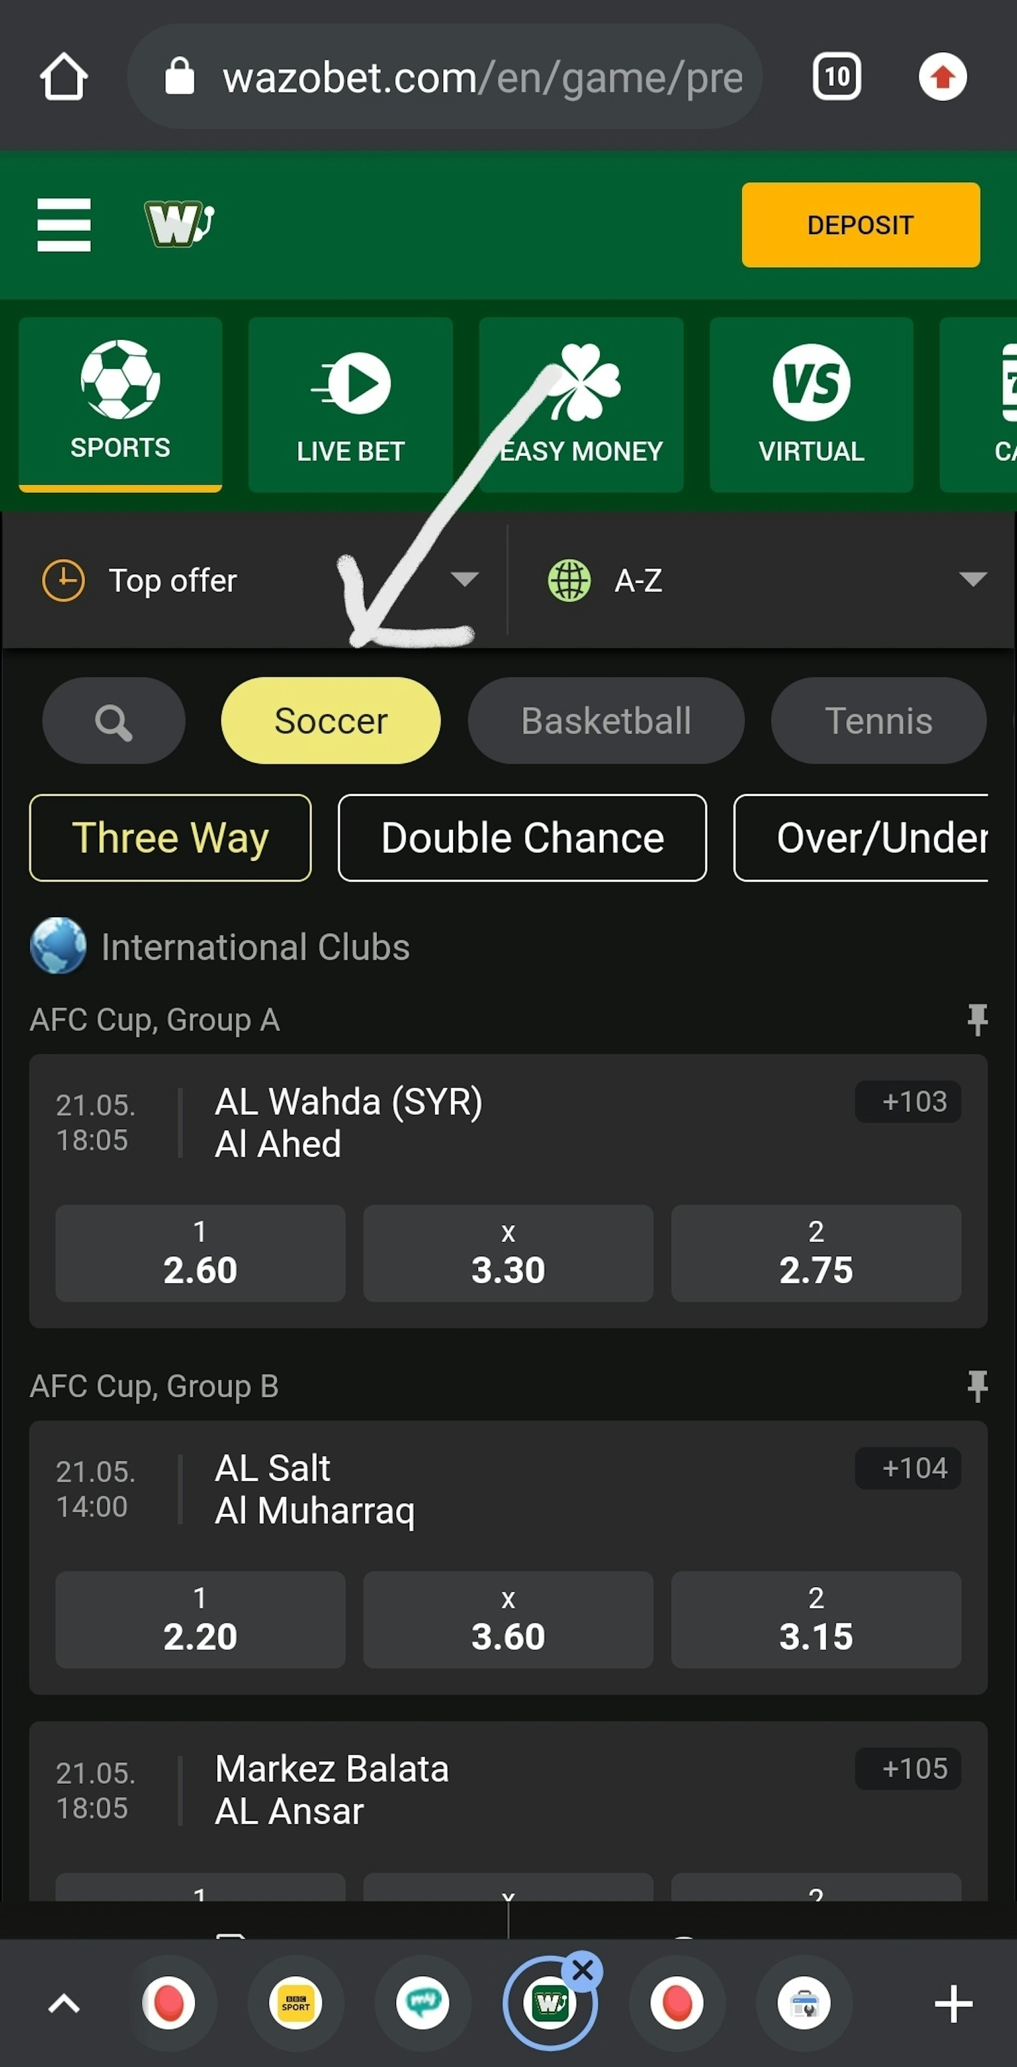Image resolution: width=1017 pixels, height=2067 pixels.
Task: Open the Virtual section tab
Action: coord(811,404)
